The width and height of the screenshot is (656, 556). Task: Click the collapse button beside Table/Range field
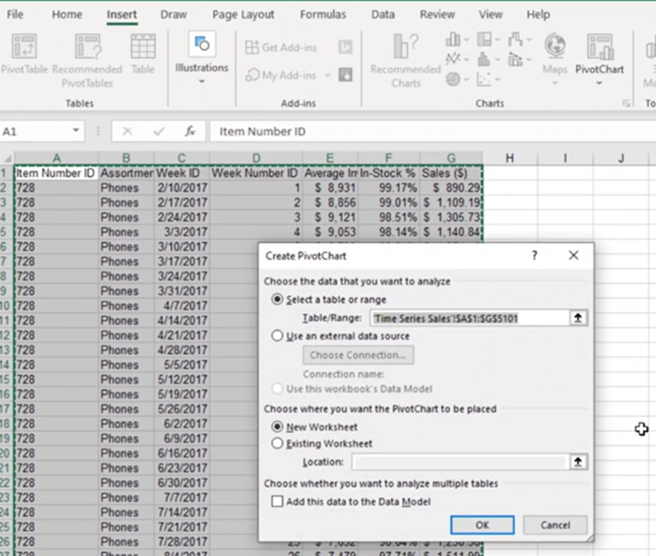pos(578,318)
